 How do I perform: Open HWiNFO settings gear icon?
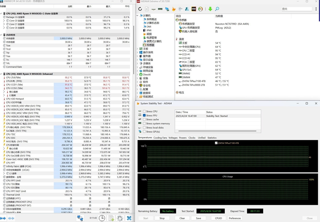tap(120, 218)
